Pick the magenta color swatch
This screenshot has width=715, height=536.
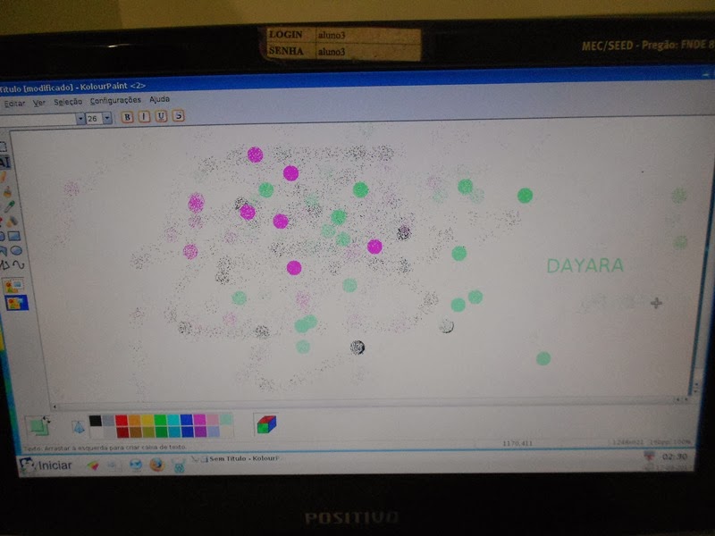tap(199, 419)
